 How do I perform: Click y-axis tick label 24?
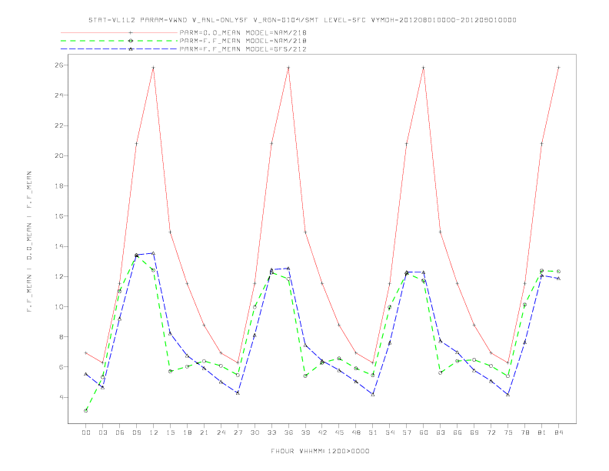58,95
